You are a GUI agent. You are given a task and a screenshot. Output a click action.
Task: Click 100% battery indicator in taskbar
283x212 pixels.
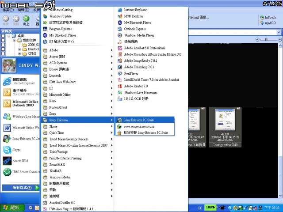210,207
